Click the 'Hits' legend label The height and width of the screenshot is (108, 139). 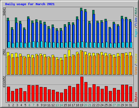click(x=136, y=11)
